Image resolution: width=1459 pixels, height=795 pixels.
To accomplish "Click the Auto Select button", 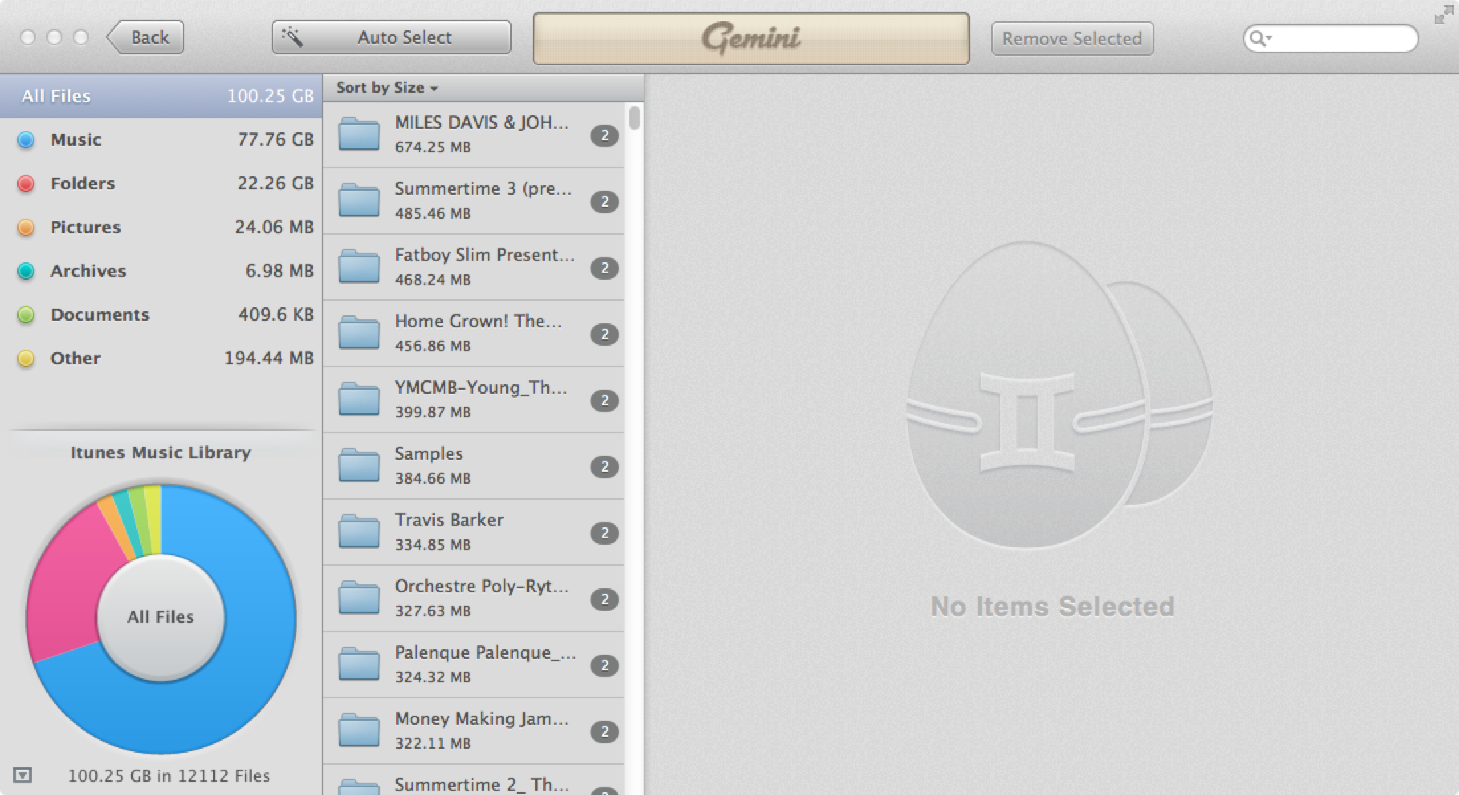I will click(391, 37).
